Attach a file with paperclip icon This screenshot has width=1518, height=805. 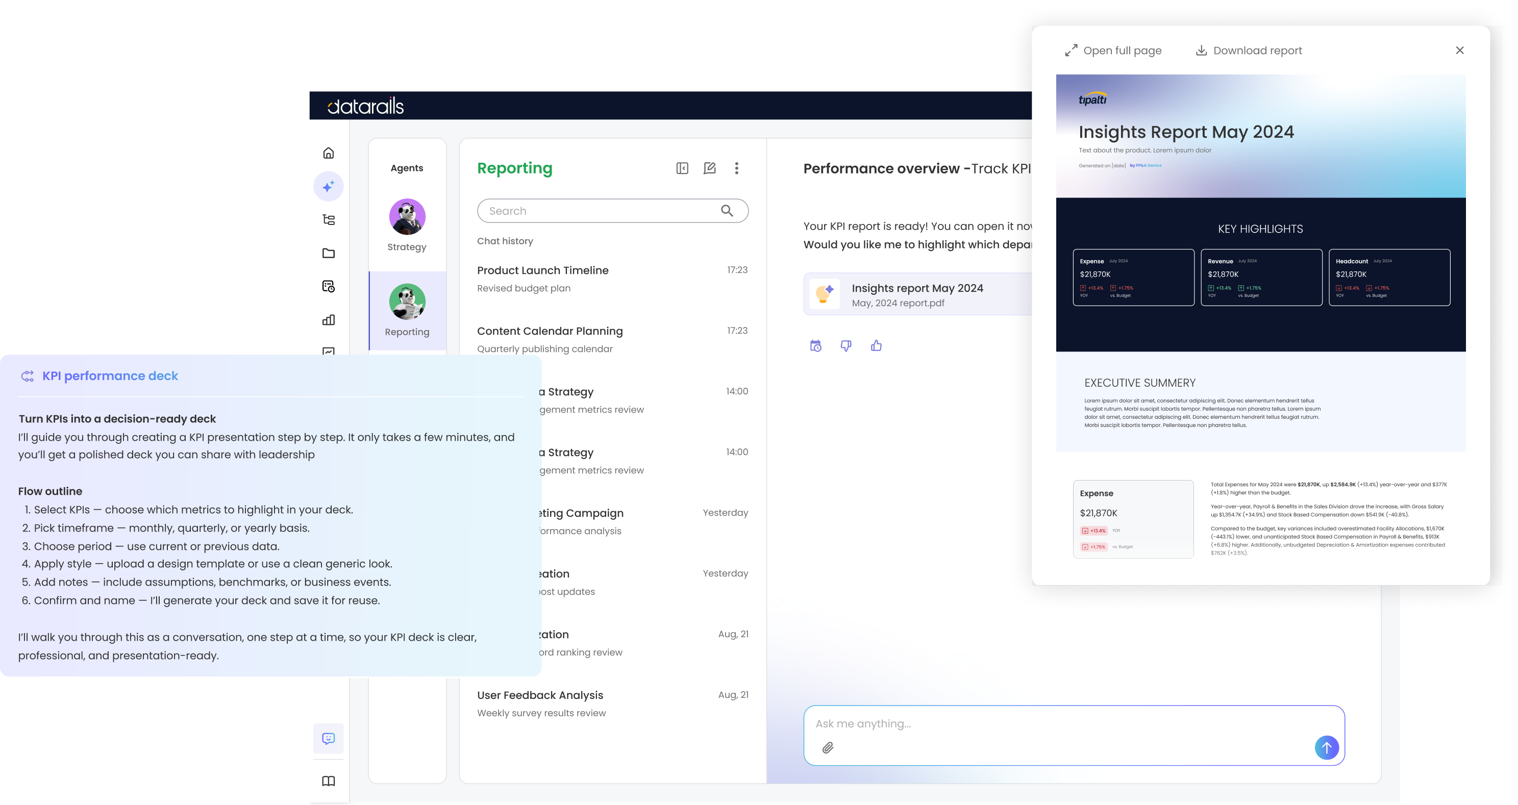(x=828, y=748)
